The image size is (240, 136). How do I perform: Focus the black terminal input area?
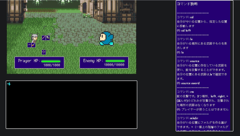click(71, 105)
